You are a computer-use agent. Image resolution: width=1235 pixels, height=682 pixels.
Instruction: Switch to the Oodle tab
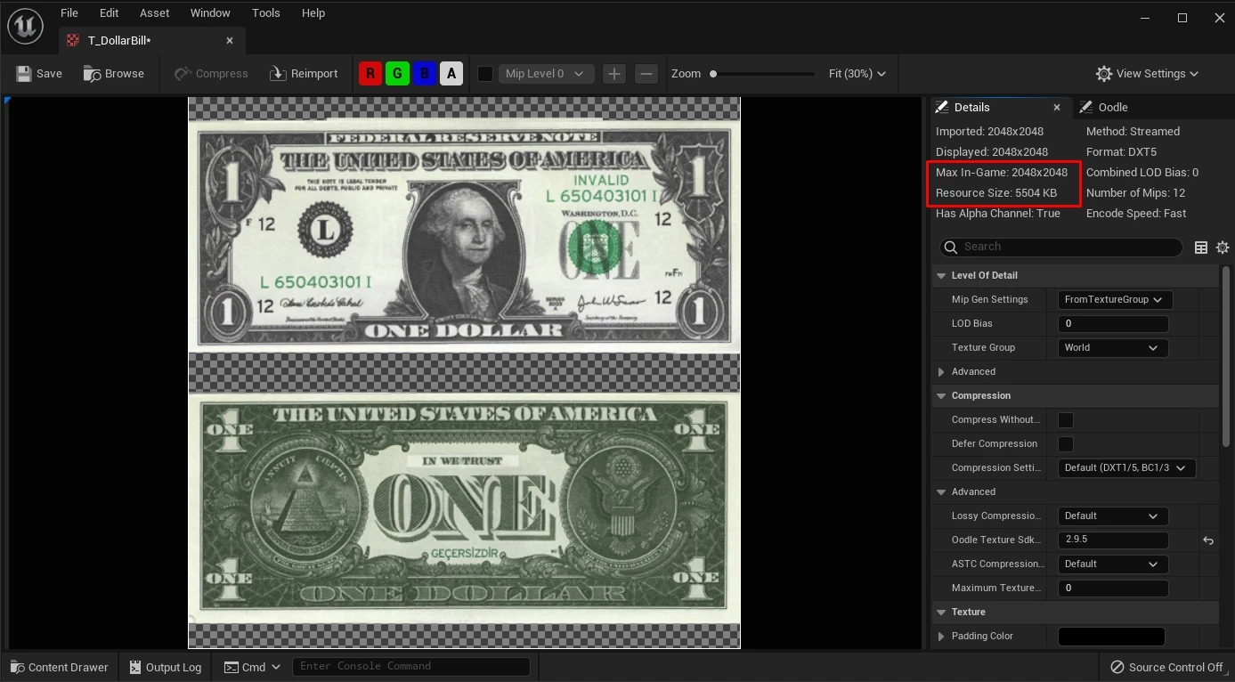pyautogui.click(x=1104, y=107)
